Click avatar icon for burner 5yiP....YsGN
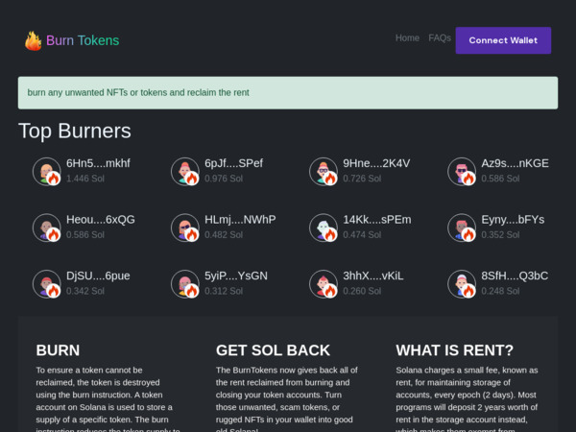The width and height of the screenshot is (576, 432). point(185,283)
